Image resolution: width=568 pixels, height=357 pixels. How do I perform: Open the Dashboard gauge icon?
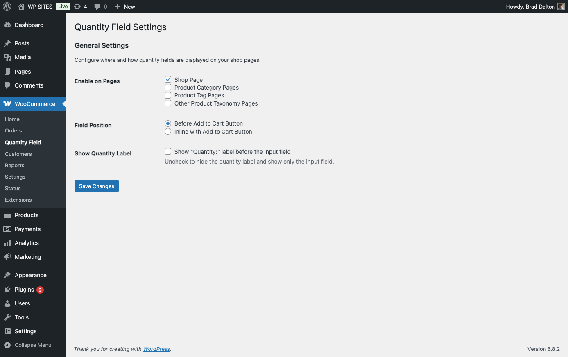[x=7, y=25]
